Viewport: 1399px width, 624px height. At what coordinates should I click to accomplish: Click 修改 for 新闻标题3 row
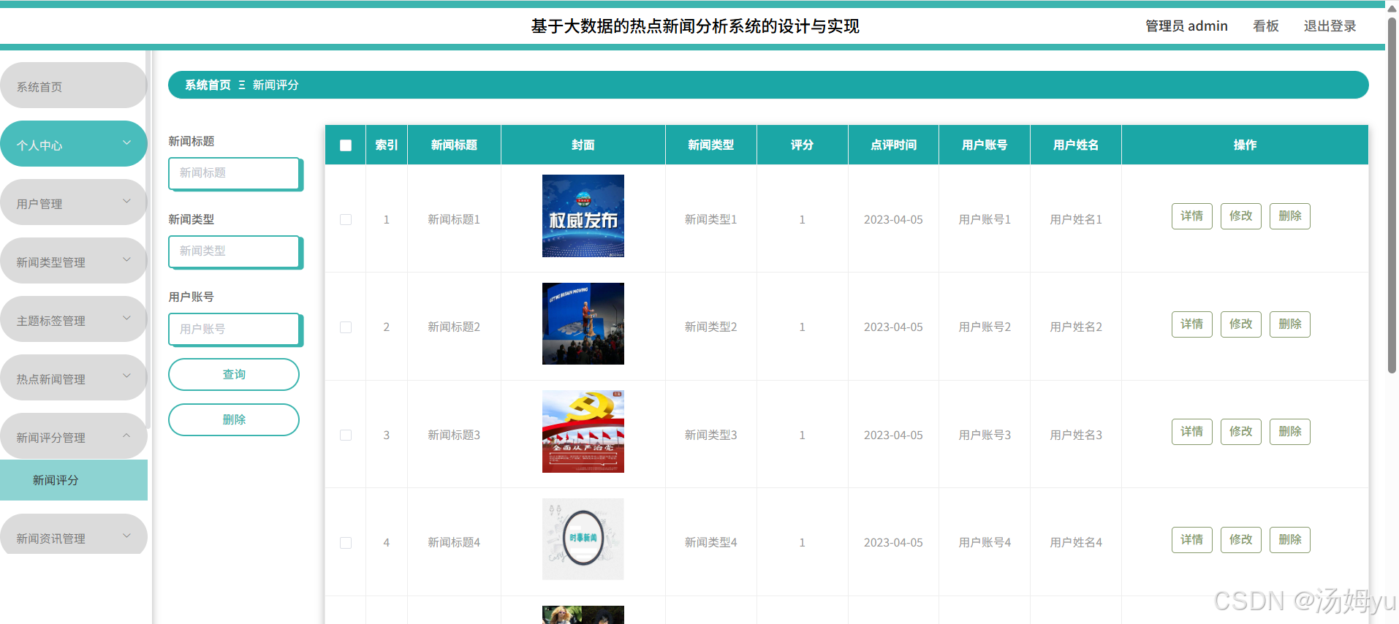1241,432
